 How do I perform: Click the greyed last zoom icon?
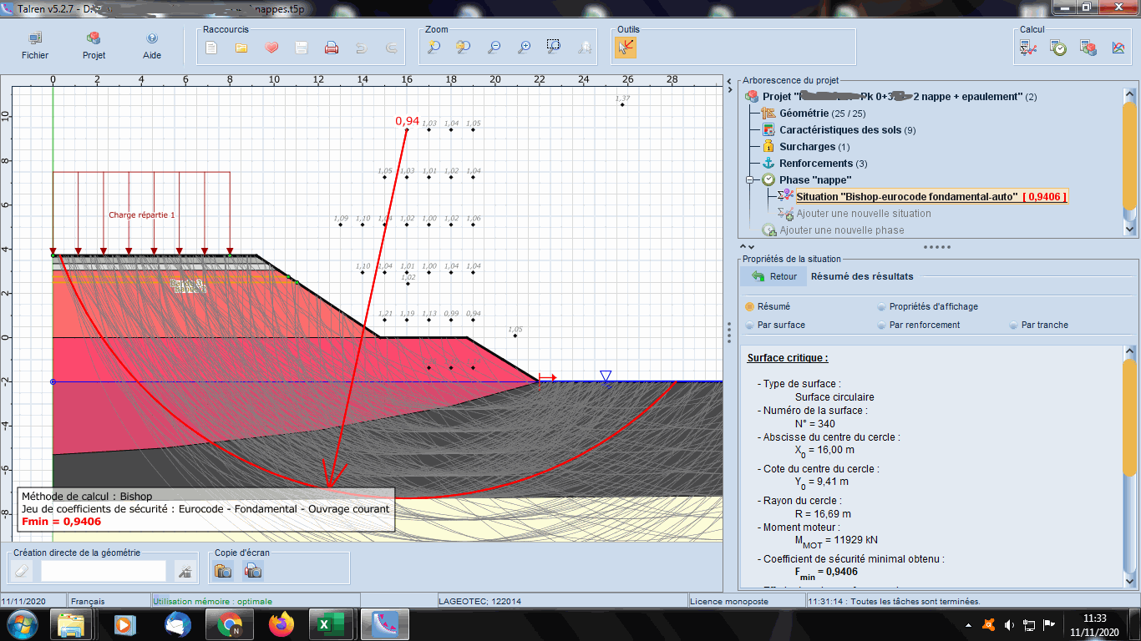tap(585, 48)
